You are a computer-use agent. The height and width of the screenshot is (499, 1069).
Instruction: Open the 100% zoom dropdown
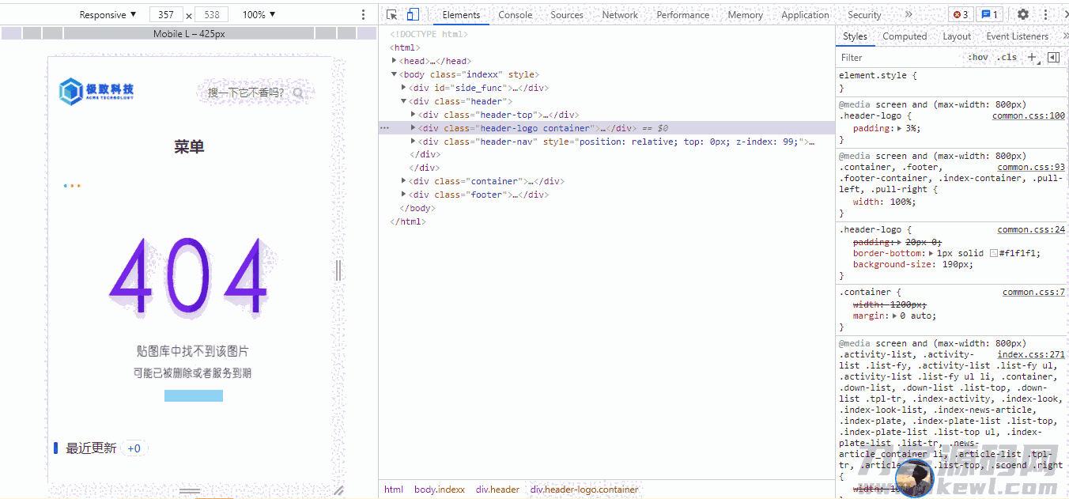click(x=259, y=15)
